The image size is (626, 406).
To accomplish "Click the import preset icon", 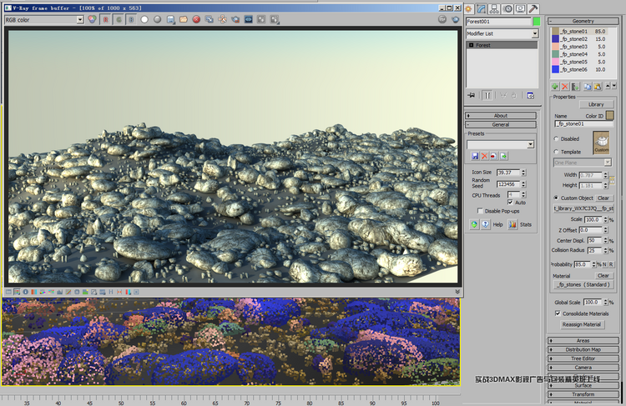I will click(x=494, y=156).
